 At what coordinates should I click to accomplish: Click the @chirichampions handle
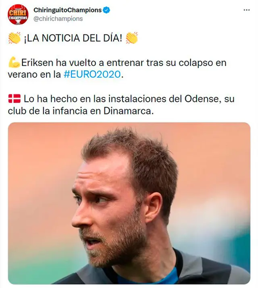(x=58, y=19)
